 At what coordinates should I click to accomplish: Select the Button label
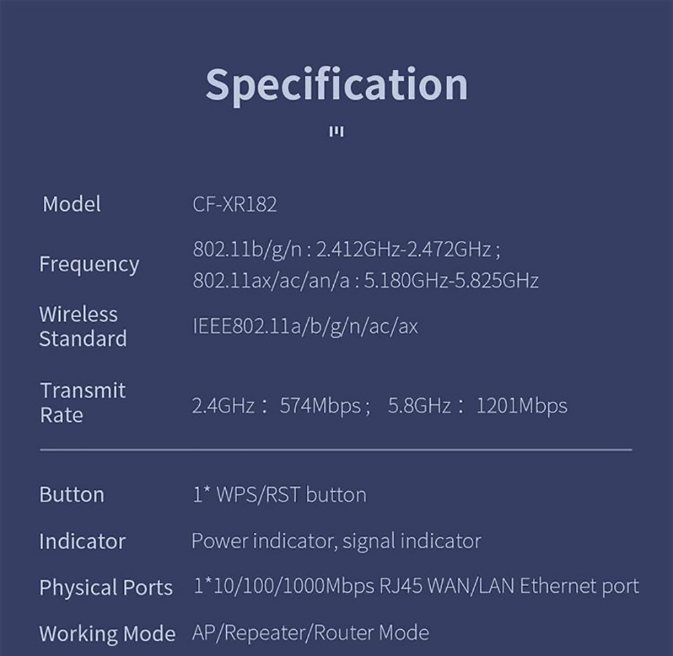point(71,495)
